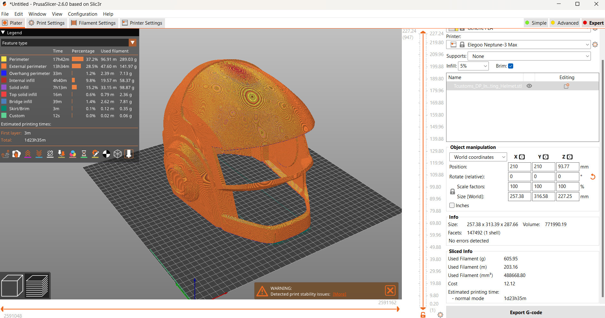605x318 pixels.
Task: Toggle display of travel moves
Action: coord(5,154)
